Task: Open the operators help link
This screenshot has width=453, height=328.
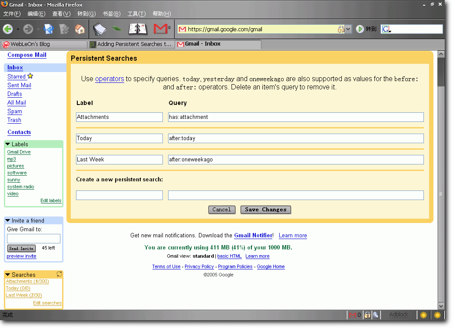Action: 109,79
